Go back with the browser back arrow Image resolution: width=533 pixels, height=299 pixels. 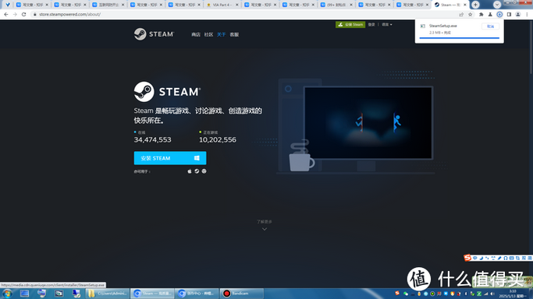coord(6,15)
